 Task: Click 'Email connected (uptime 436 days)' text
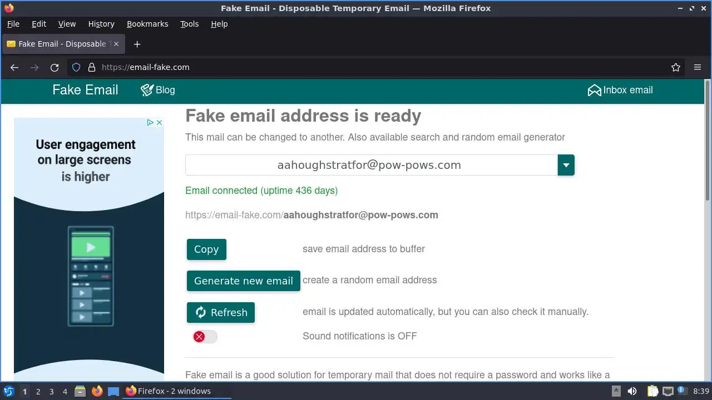(261, 191)
